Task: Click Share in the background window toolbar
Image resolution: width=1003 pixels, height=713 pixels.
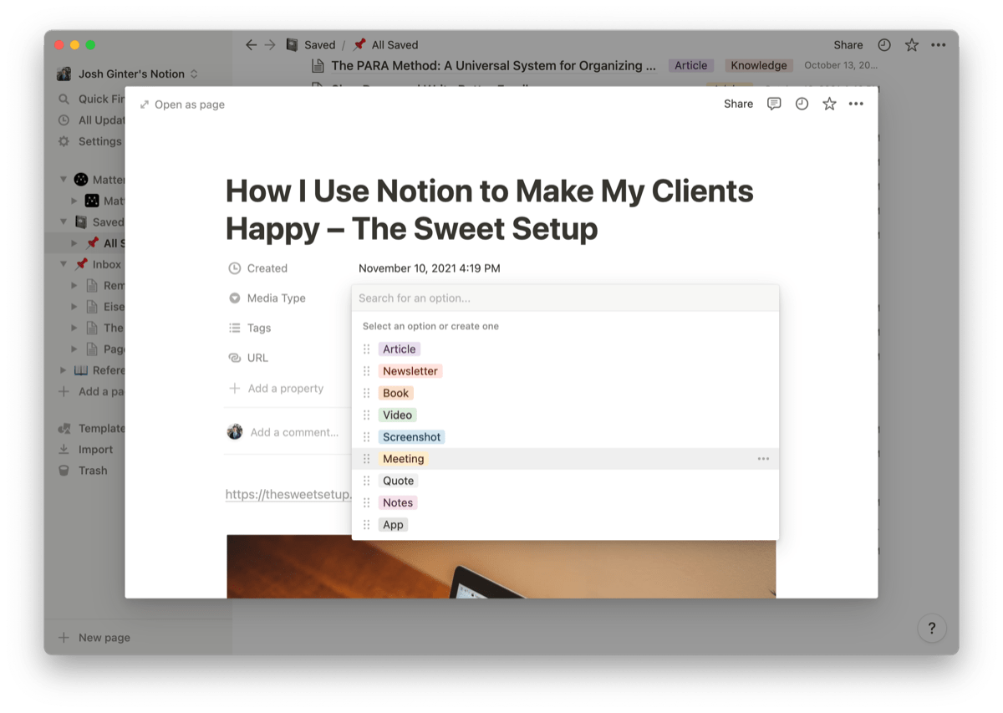Action: [x=848, y=45]
